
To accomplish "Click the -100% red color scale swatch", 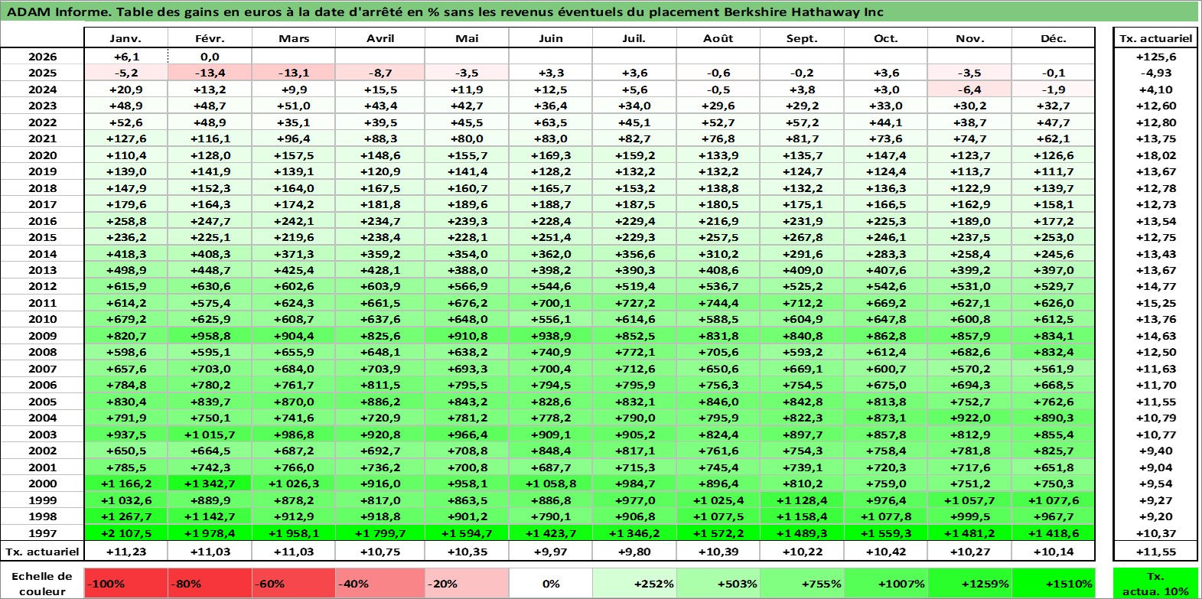I will 125,583.
